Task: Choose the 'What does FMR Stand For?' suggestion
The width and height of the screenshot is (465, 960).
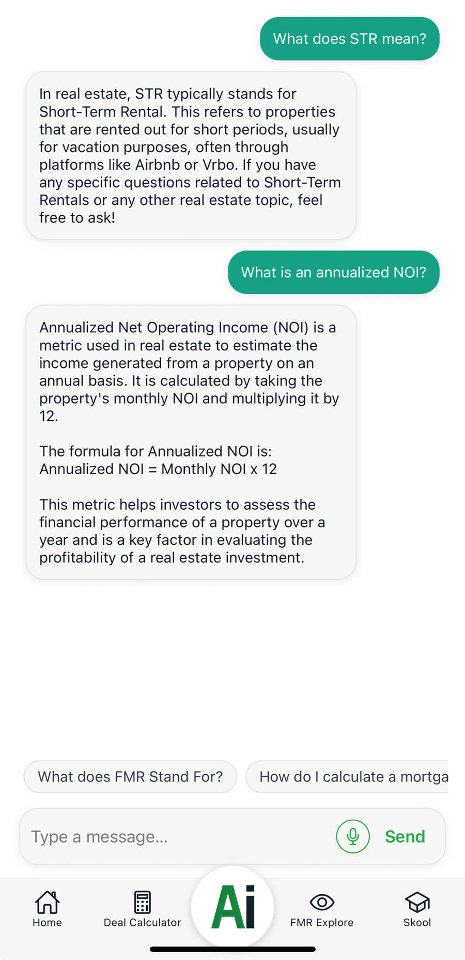Action: tap(130, 776)
